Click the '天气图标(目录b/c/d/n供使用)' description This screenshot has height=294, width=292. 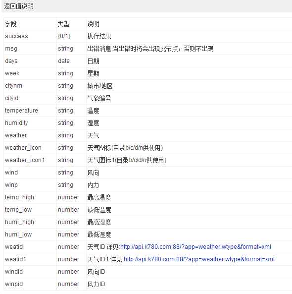click(125, 148)
